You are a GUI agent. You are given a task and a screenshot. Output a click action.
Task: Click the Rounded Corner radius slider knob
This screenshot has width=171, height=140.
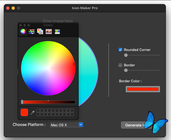point(126,55)
